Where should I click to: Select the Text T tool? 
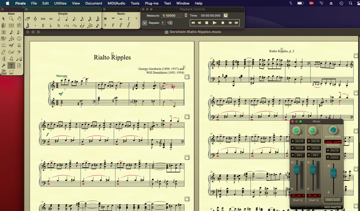[x=11, y=66]
